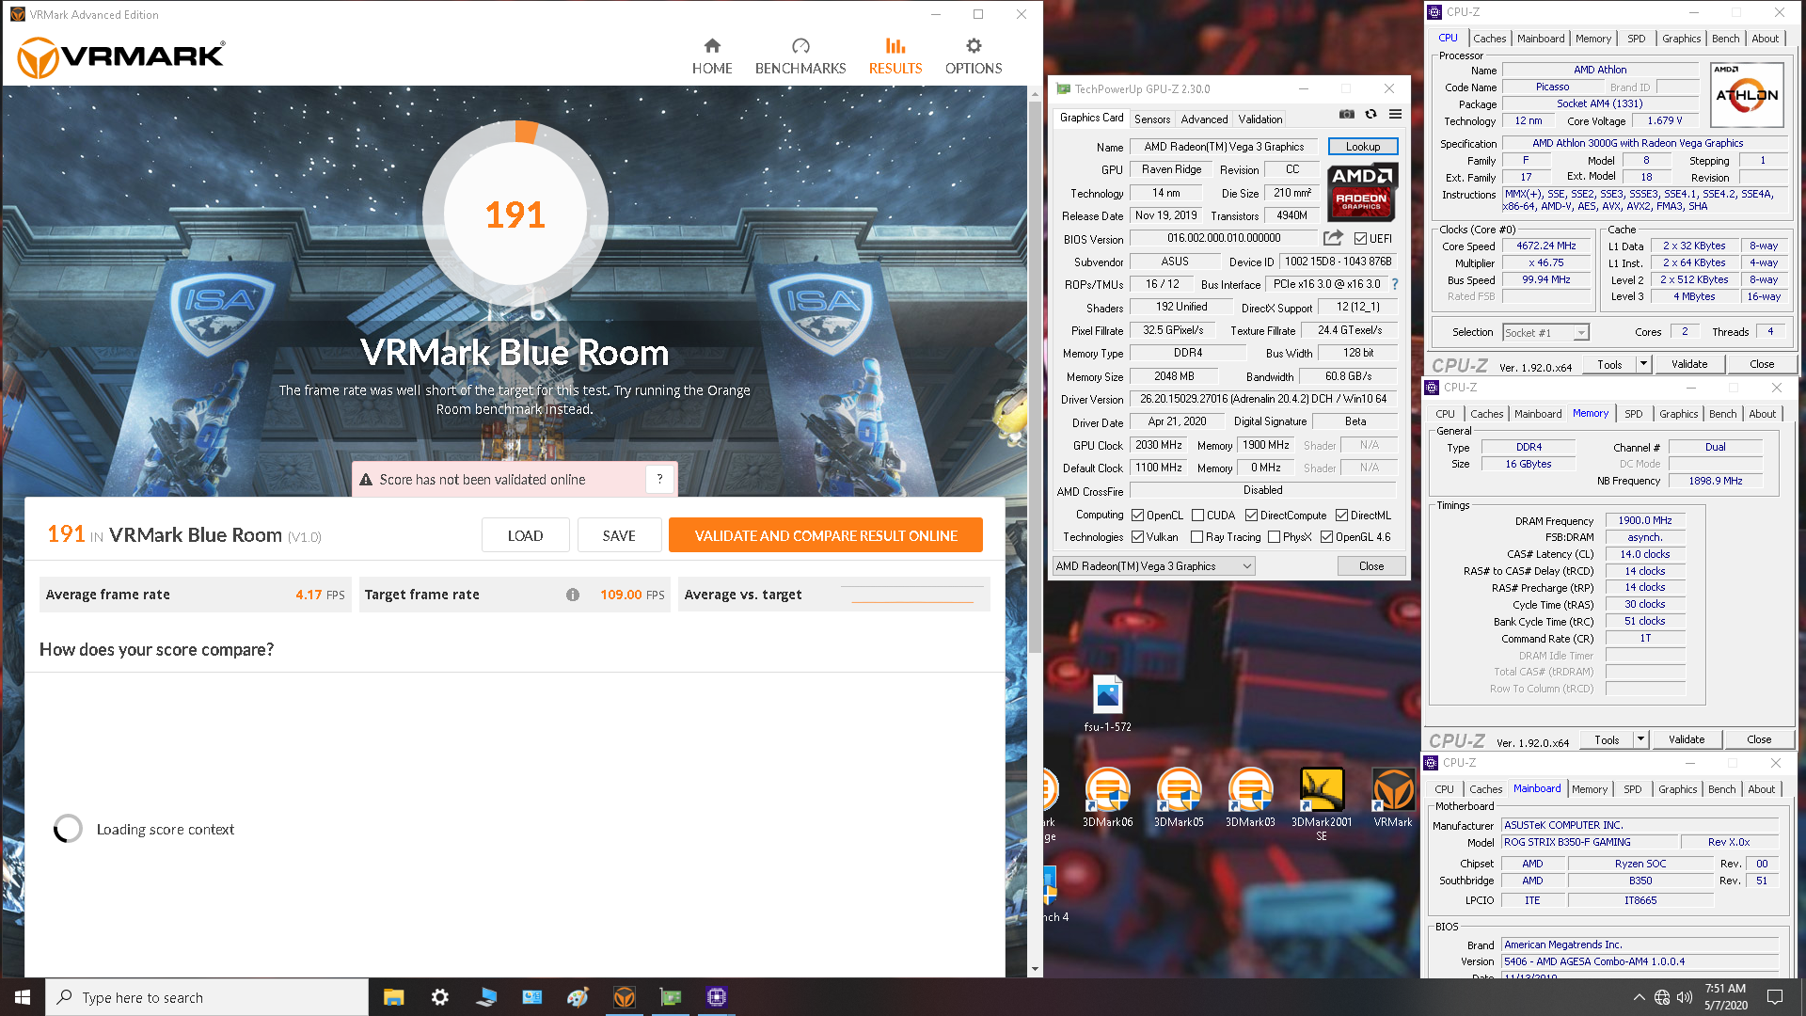Toggle the DirectCompute checkbox in GPU-Z

click(x=1251, y=516)
